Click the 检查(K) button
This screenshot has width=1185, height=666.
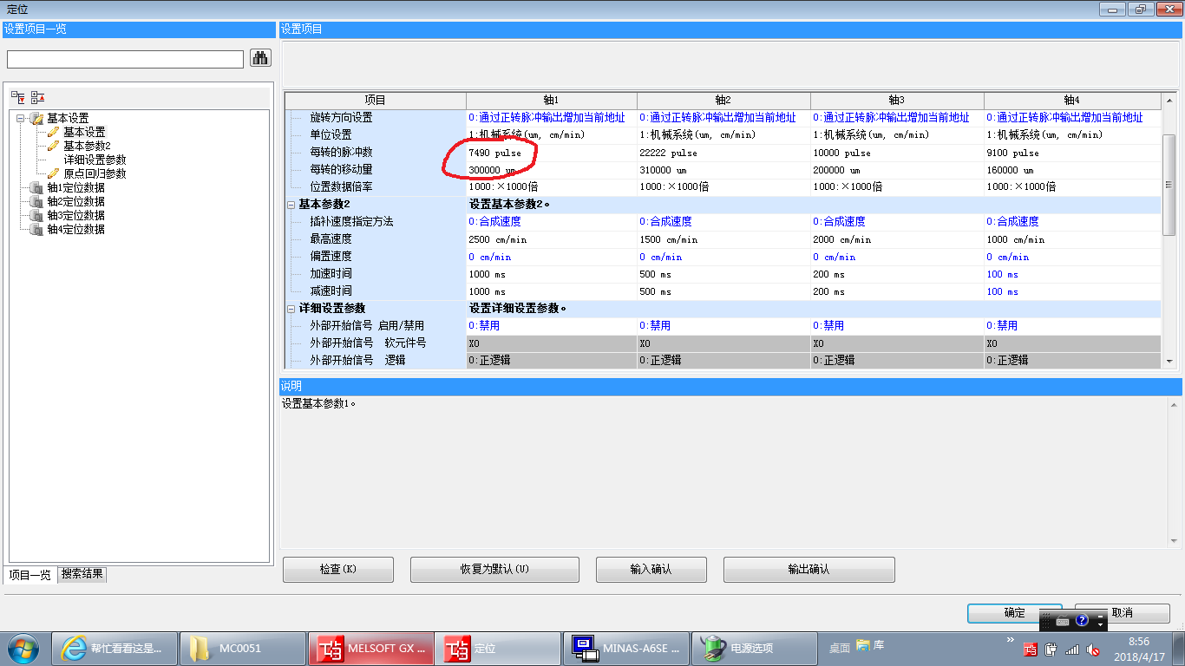pos(337,569)
